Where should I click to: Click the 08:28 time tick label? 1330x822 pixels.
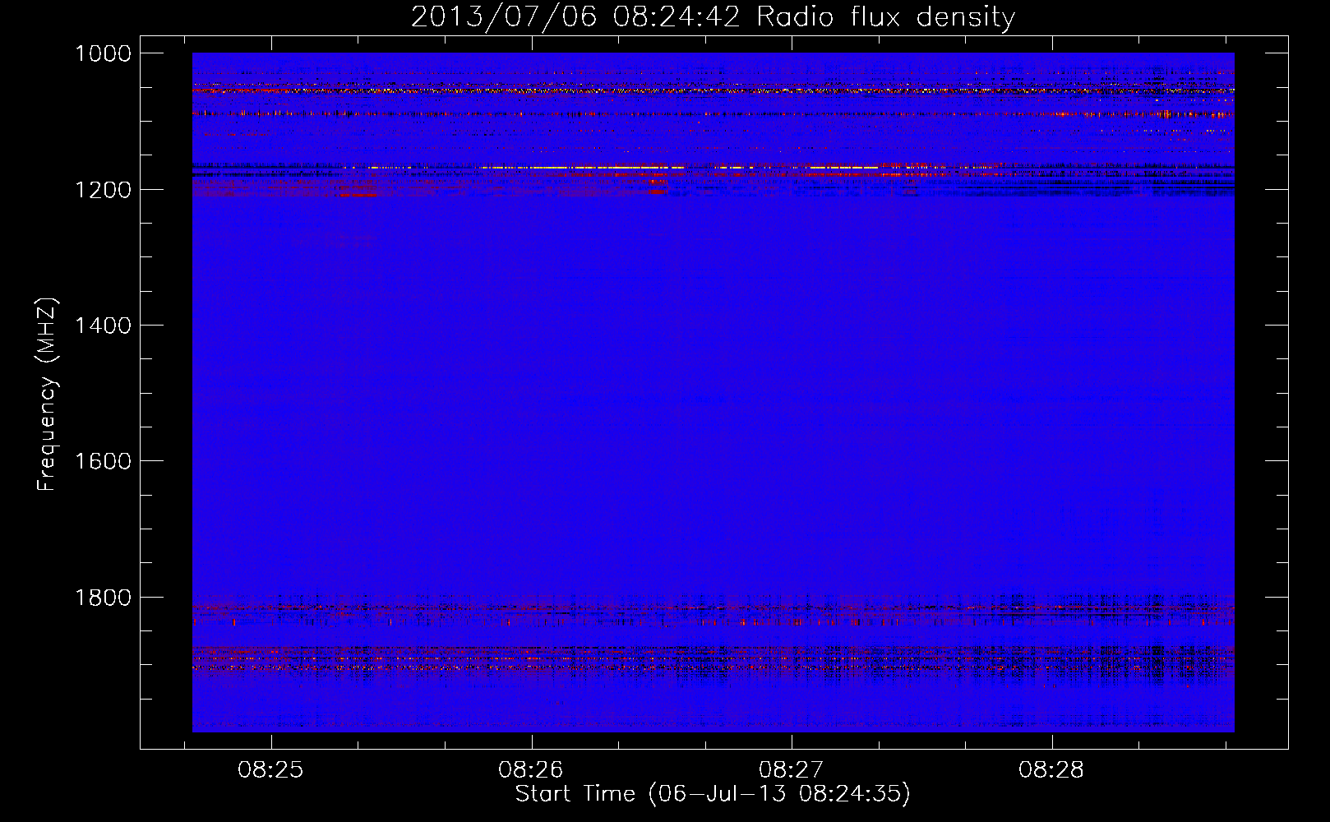tap(1051, 769)
